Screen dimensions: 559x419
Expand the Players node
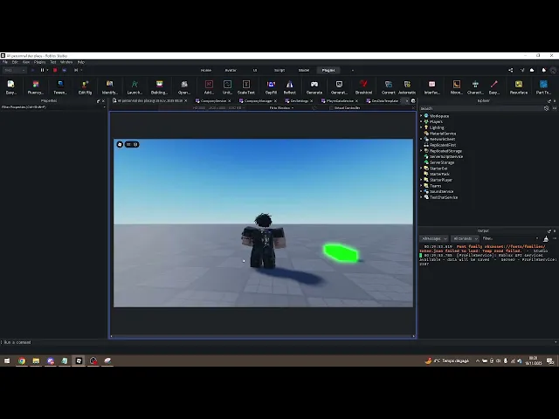pos(421,121)
